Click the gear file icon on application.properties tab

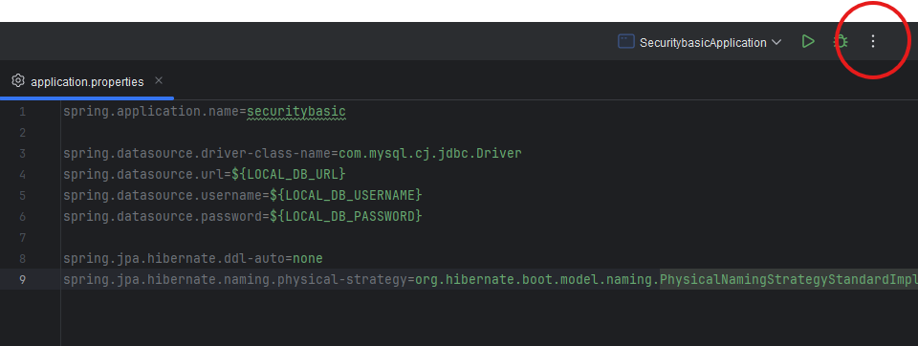[17, 81]
